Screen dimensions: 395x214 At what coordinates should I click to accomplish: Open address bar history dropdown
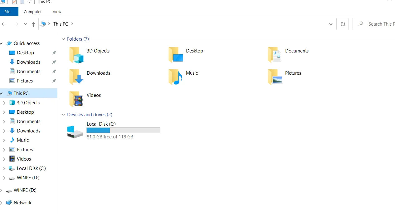coord(331,24)
